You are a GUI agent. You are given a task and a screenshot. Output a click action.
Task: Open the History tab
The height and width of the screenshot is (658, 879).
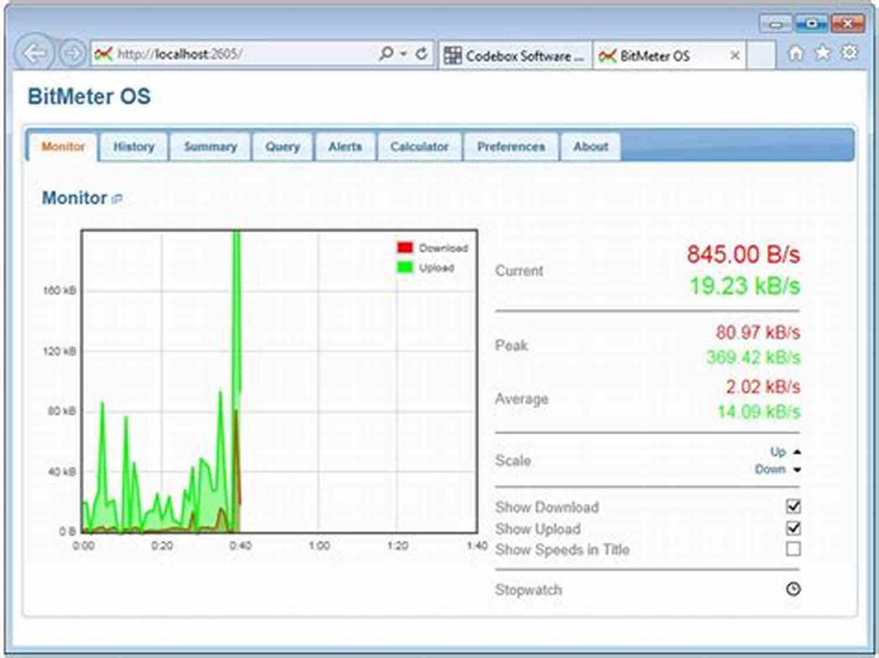tap(134, 146)
